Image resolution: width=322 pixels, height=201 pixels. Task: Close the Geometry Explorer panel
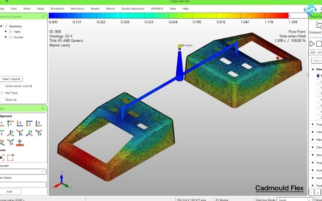pos(43,16)
